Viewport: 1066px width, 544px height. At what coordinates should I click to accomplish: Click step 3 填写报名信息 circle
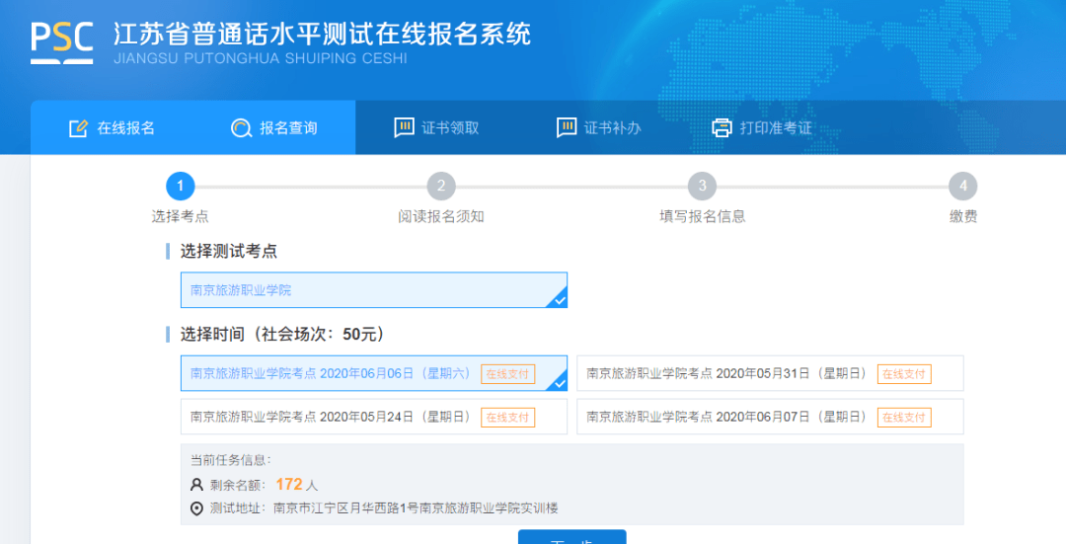click(703, 186)
